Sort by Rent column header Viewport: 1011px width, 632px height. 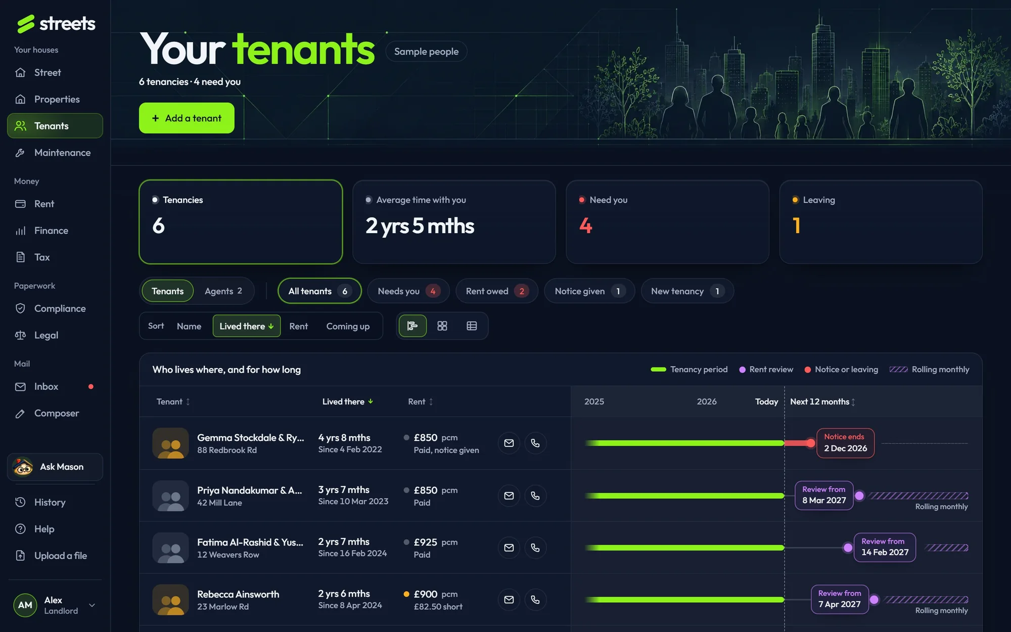[421, 402]
